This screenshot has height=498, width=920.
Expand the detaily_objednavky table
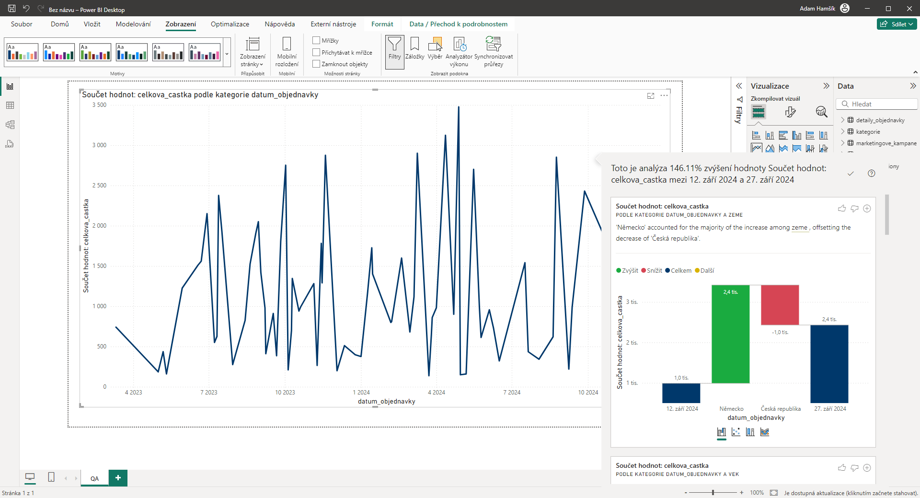[x=843, y=120]
